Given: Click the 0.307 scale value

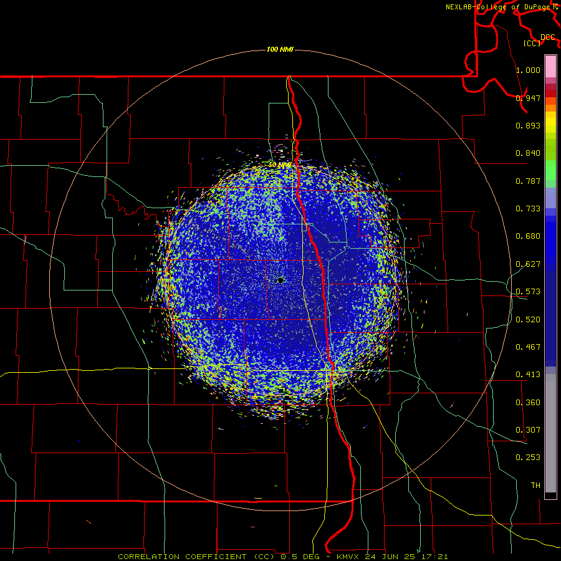Looking at the screenshot, I should point(528,430).
